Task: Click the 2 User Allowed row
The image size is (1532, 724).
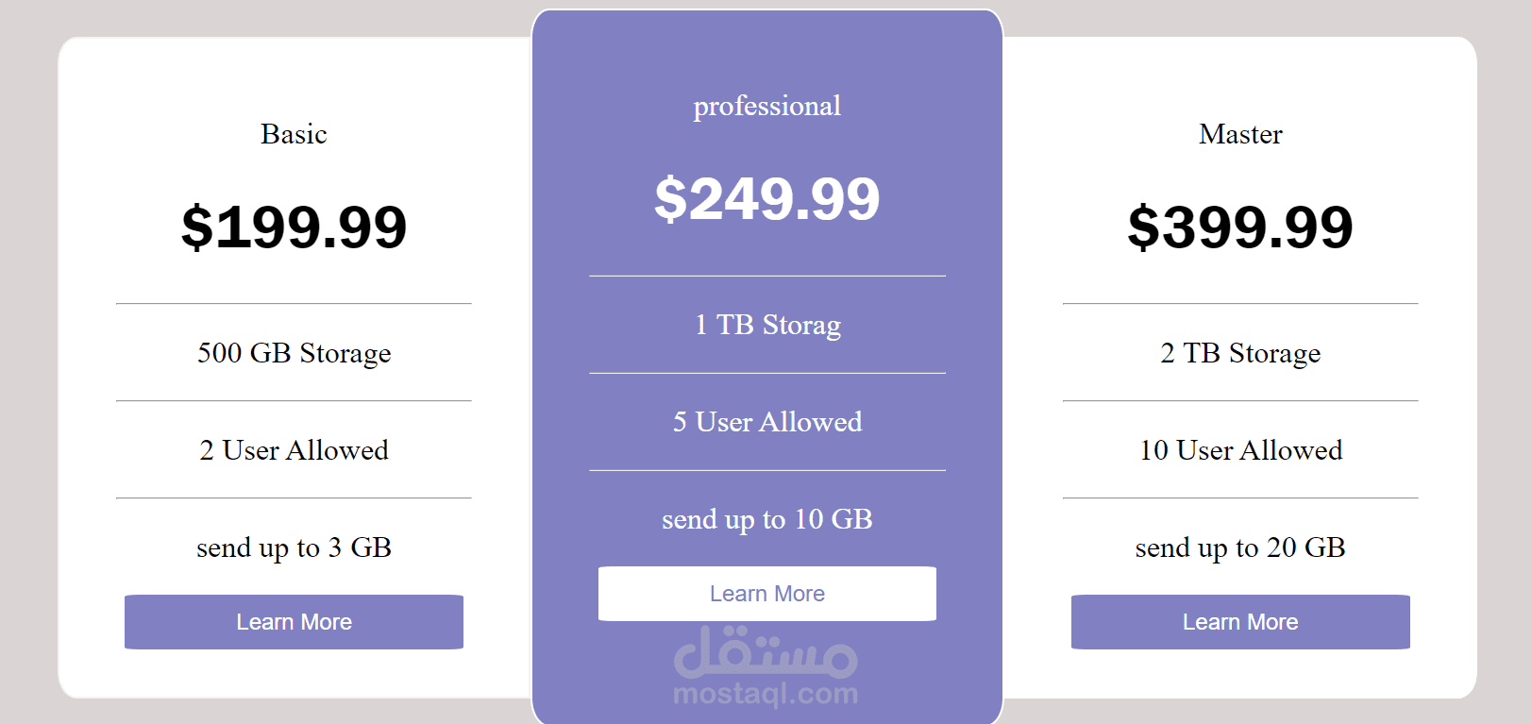Action: pyautogui.click(x=294, y=450)
